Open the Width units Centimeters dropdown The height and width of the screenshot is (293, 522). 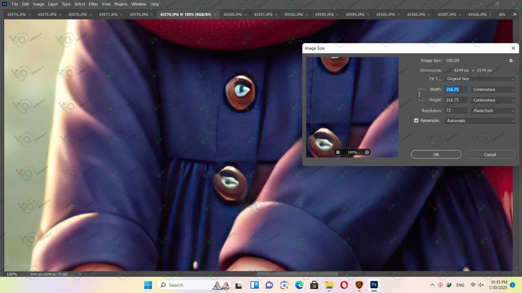click(493, 90)
